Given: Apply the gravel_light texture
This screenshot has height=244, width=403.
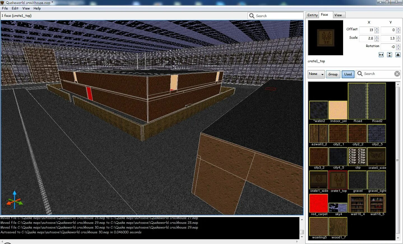Looking at the screenshot, I should [x=376, y=179].
